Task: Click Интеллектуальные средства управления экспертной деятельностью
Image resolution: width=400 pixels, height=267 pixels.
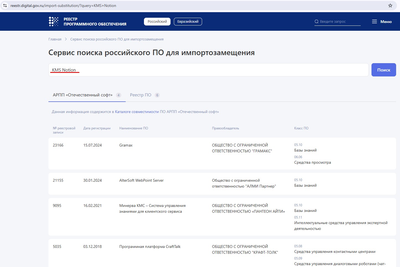Action: (x=341, y=226)
